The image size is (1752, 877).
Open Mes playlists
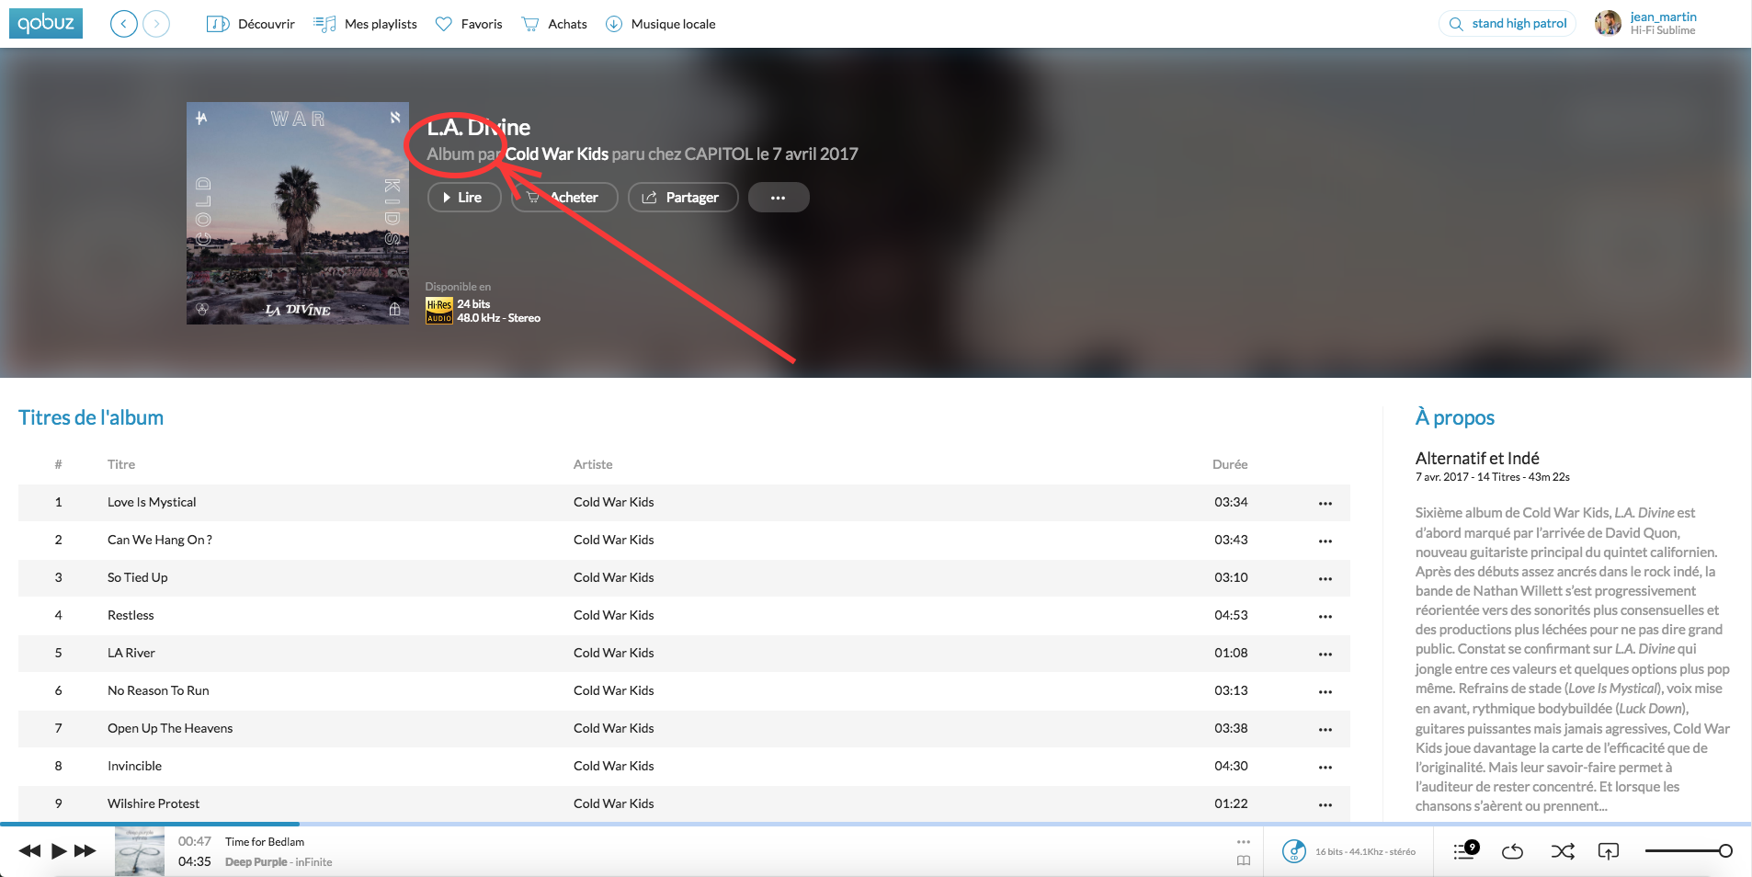coord(365,24)
